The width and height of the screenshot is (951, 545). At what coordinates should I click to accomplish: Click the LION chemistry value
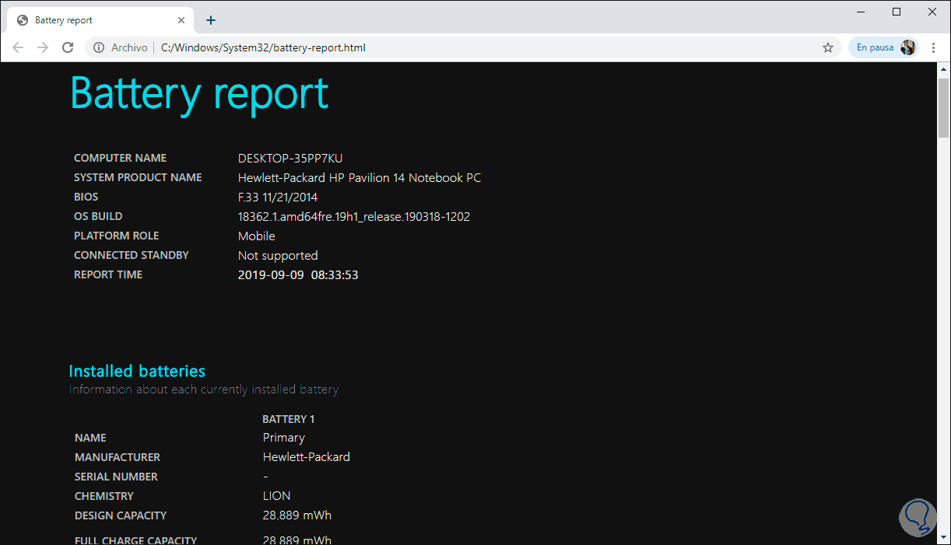pyautogui.click(x=277, y=496)
